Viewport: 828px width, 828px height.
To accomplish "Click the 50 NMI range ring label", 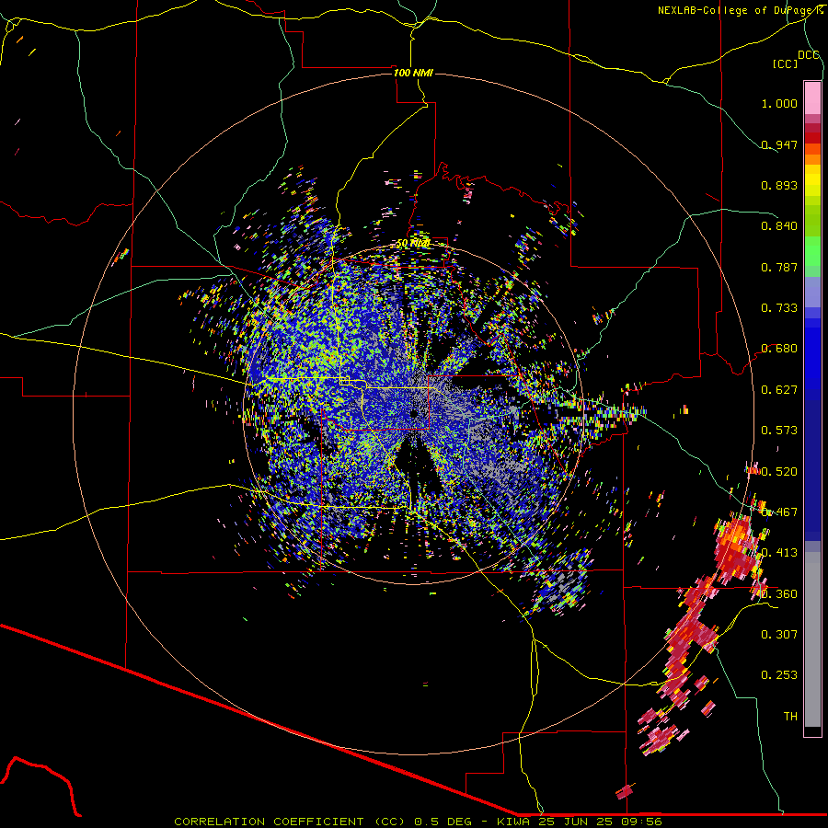I will (x=413, y=244).
